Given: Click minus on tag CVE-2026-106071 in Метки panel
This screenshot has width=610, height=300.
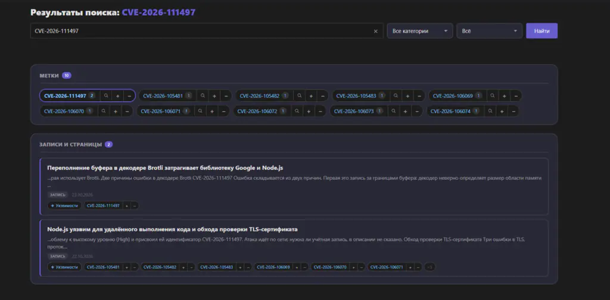Looking at the screenshot, I should (x=223, y=111).
